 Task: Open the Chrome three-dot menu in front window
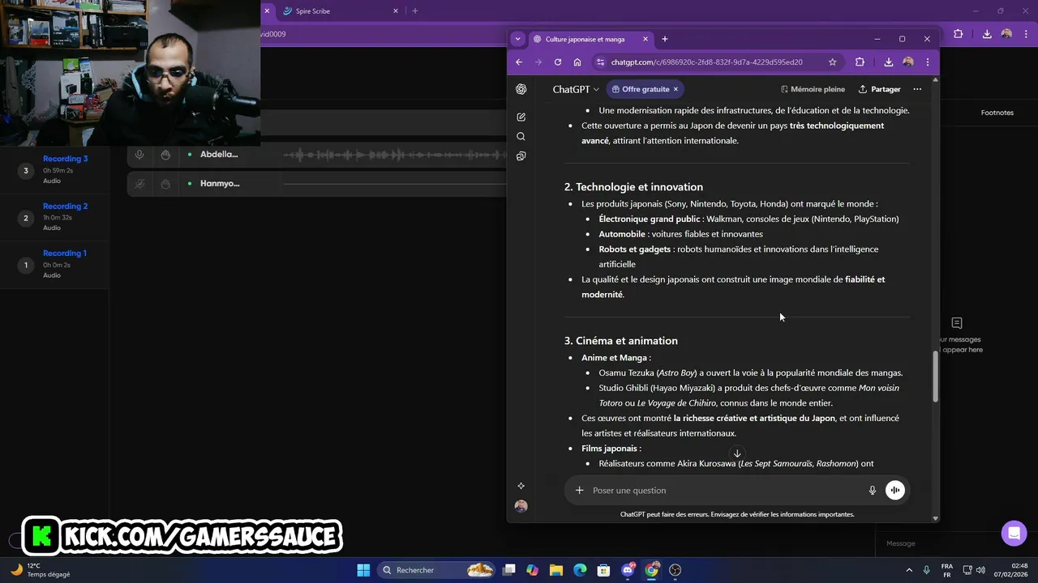coord(928,62)
